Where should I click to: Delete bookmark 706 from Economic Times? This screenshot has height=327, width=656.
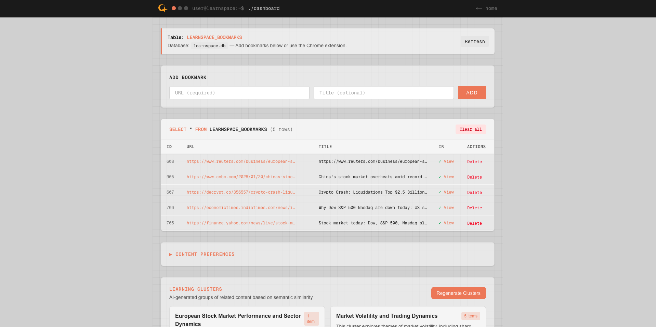pos(474,208)
